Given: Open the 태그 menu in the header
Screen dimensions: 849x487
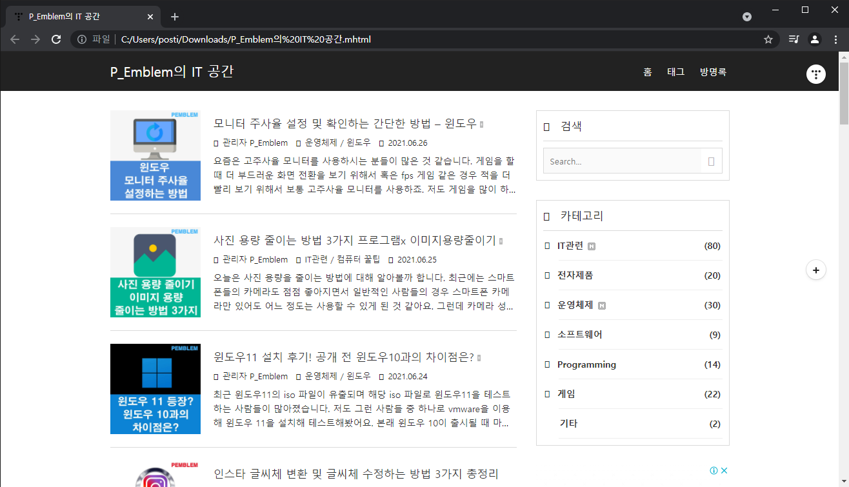Looking at the screenshot, I should [x=675, y=72].
